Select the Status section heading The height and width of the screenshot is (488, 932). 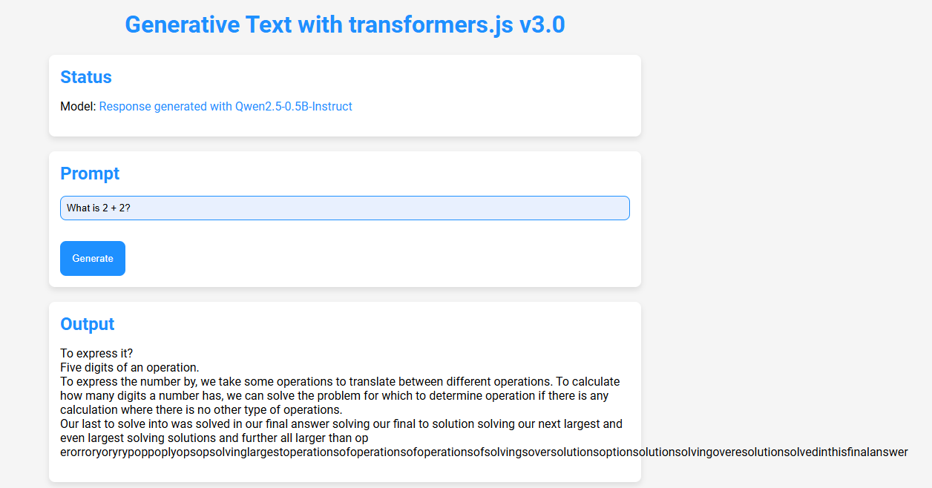[x=86, y=77]
